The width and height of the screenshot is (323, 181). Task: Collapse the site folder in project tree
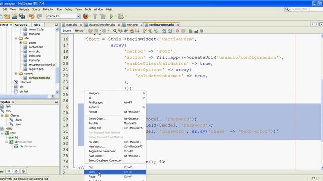point(16,38)
